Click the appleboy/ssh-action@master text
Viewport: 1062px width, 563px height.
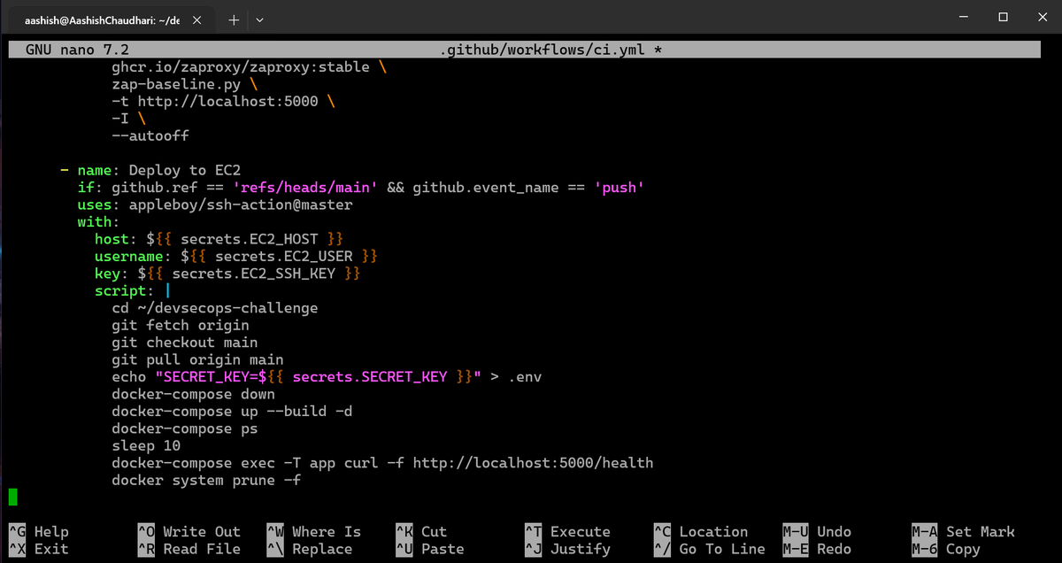click(241, 205)
